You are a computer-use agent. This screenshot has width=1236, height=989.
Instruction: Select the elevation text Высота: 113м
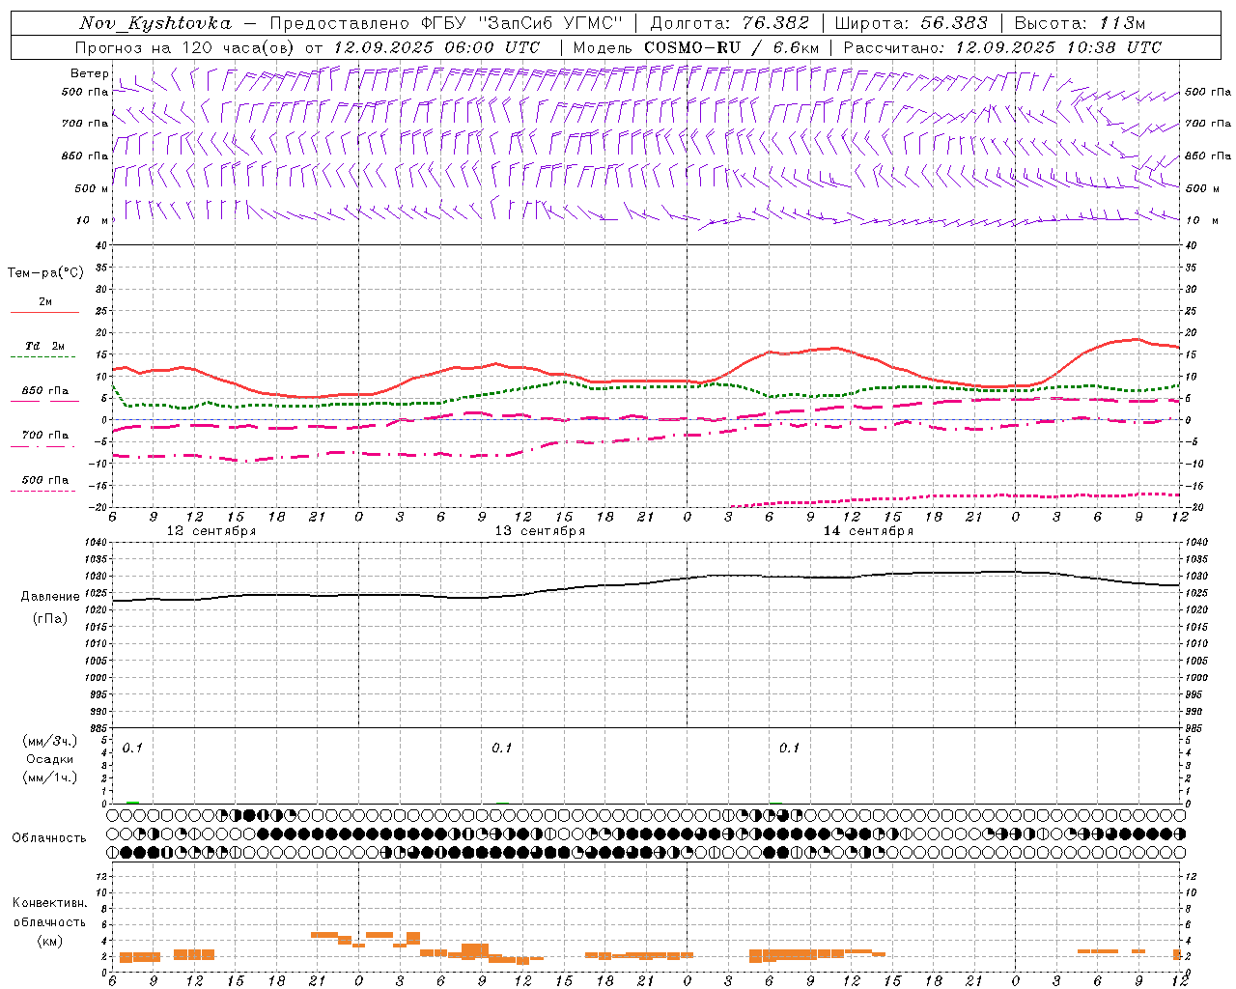(x=1080, y=23)
